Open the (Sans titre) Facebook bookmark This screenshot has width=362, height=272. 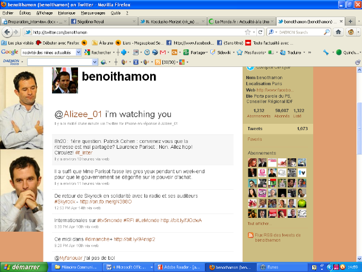pos(230,42)
